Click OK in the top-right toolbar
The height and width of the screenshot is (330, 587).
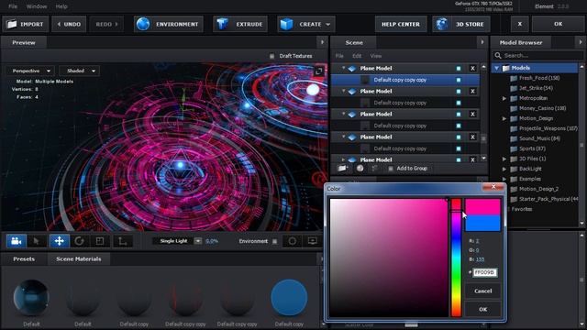click(x=558, y=25)
